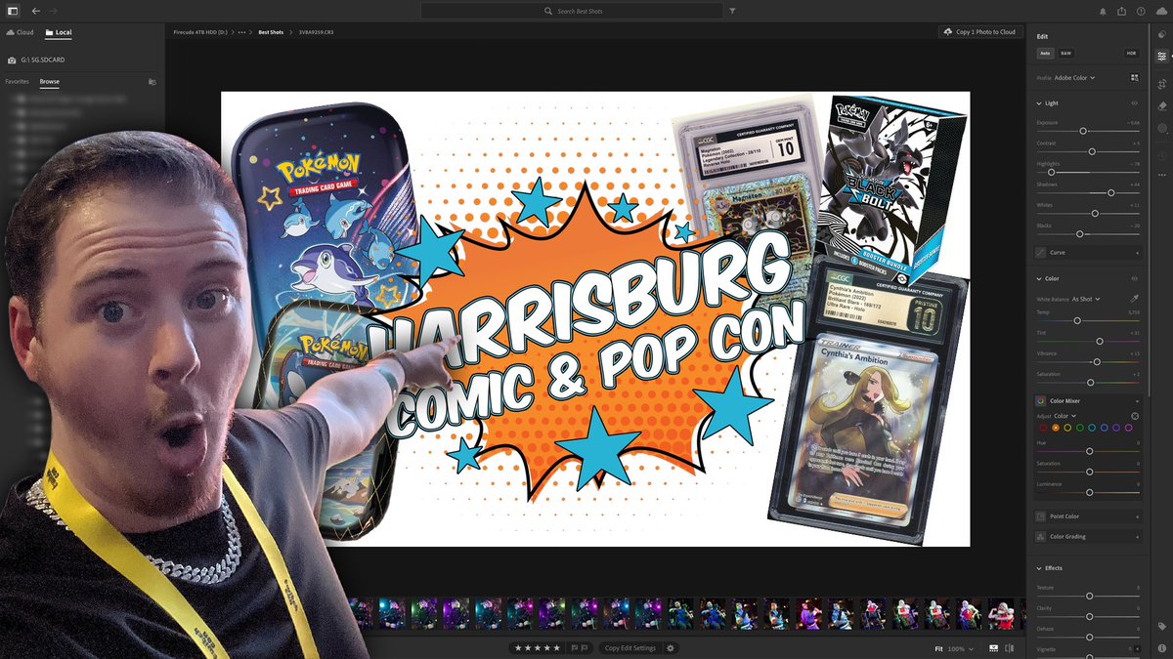
Task: Open the zoom 100% dropdown
Action: point(961,648)
